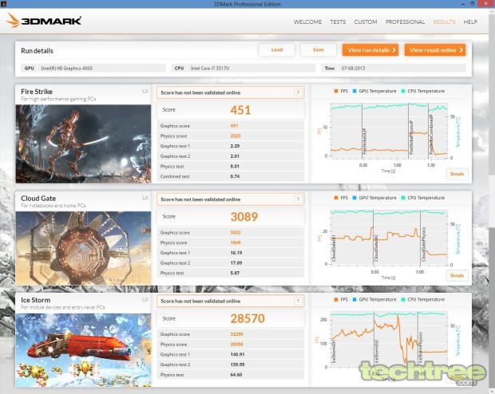
Task: Click the Cloud Gate FPS temperature graph
Action: tap(389, 237)
